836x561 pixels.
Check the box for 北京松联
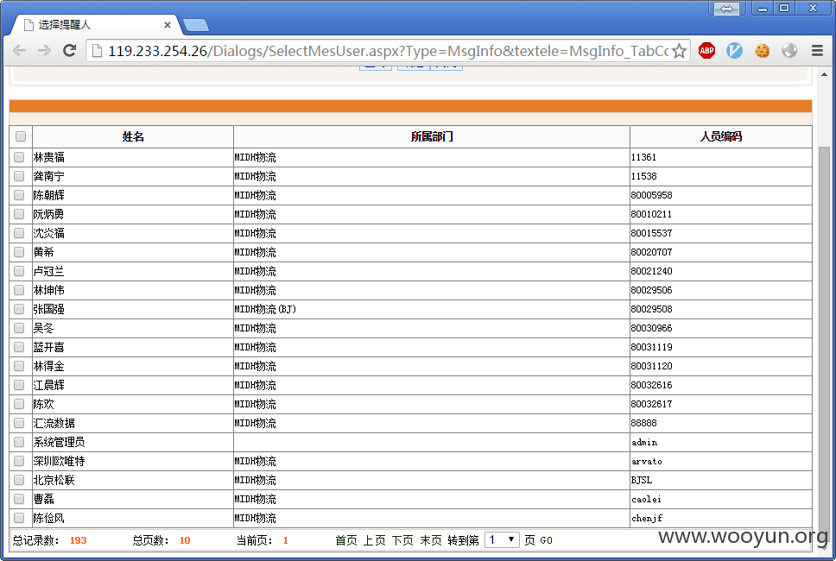tap(19, 480)
